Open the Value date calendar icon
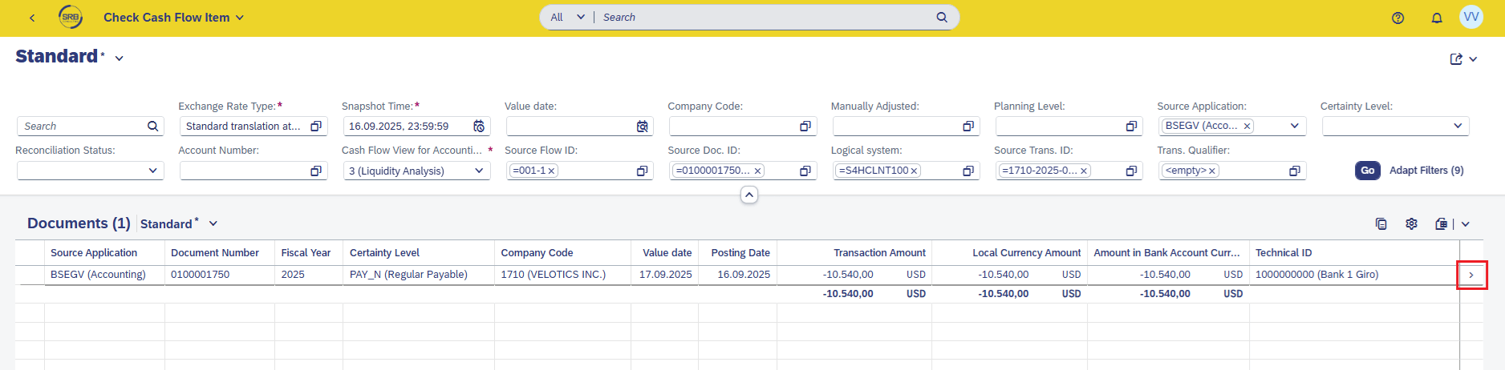Image resolution: width=1505 pixels, height=370 pixels. click(642, 127)
